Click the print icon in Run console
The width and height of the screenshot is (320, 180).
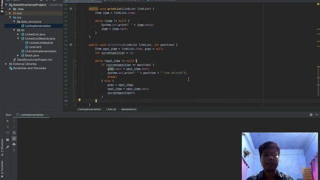click(x=14, y=144)
